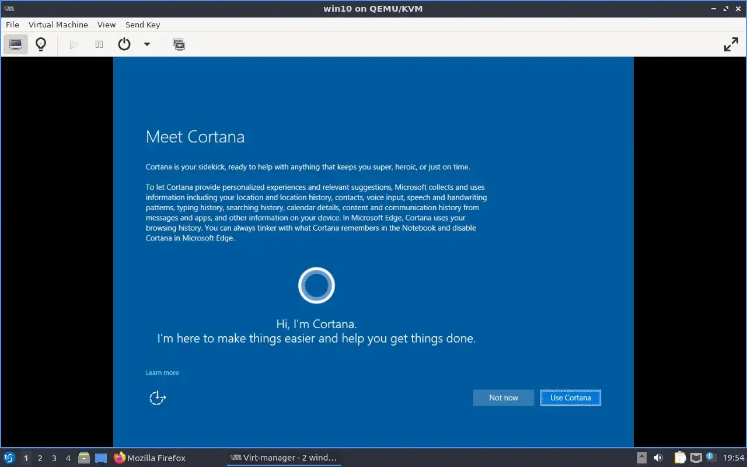Click the Run virtual machine play icon

click(x=74, y=44)
